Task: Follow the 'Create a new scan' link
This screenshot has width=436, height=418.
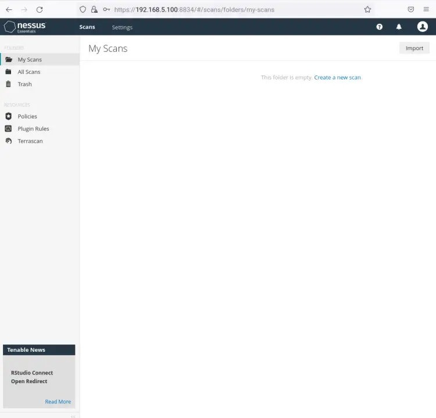Action: pyautogui.click(x=337, y=77)
